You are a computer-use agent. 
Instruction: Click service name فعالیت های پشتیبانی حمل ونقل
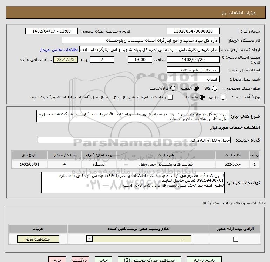(166, 164)
